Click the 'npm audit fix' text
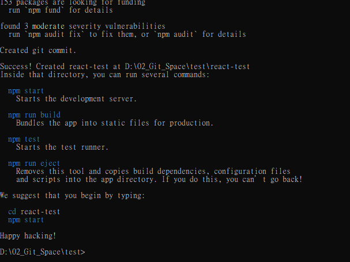 coord(54,35)
